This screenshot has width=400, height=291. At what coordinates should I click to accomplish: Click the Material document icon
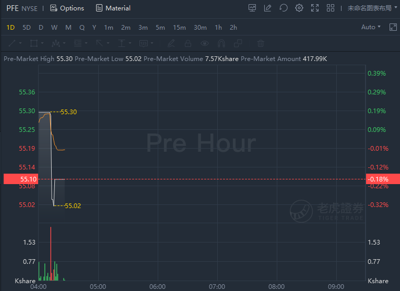[99, 8]
